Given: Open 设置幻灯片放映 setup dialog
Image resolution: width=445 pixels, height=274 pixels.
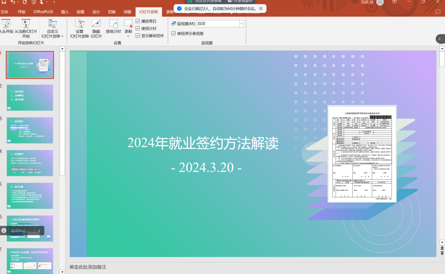Looking at the screenshot, I should (80, 28).
